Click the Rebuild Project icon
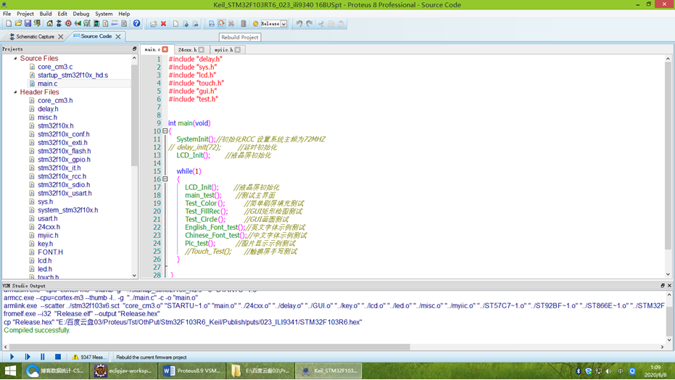The height and width of the screenshot is (380, 675). 221,24
